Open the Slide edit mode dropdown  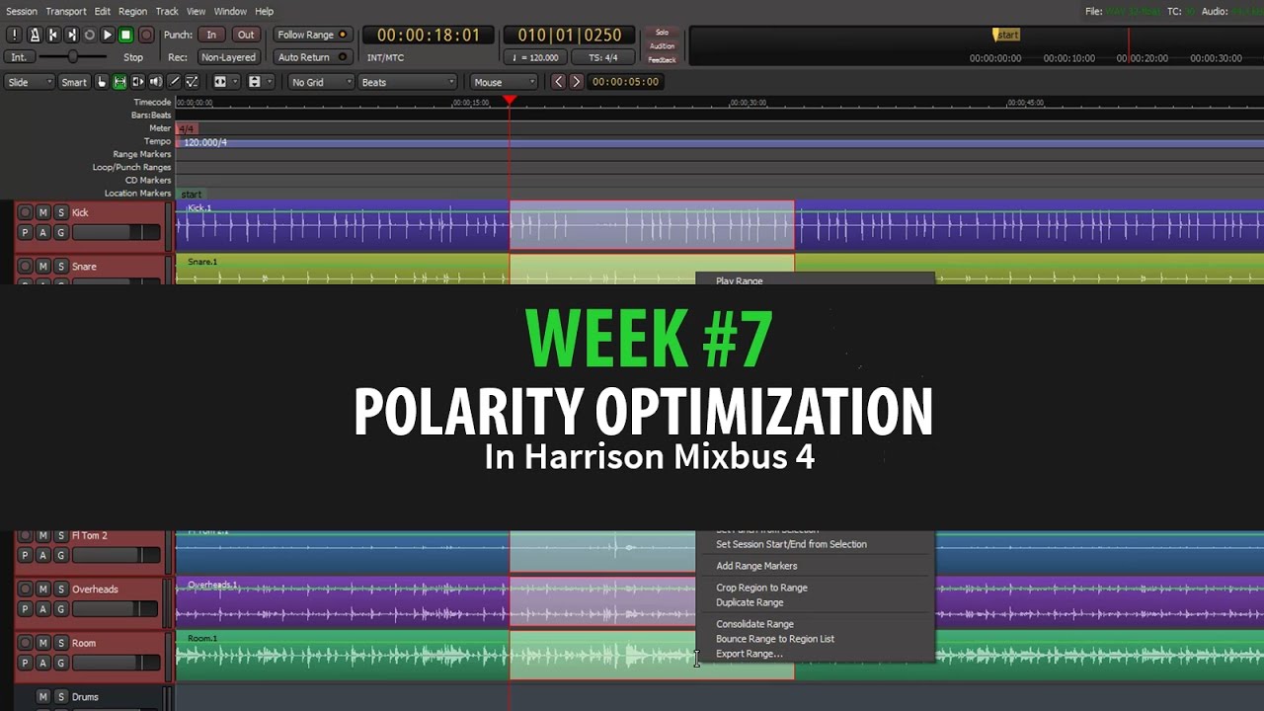pyautogui.click(x=30, y=82)
